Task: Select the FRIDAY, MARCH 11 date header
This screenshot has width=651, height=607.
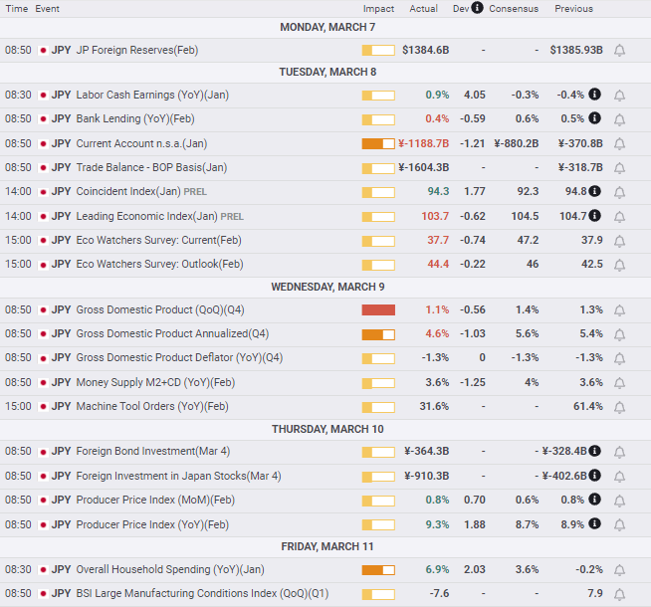Action: (x=327, y=547)
